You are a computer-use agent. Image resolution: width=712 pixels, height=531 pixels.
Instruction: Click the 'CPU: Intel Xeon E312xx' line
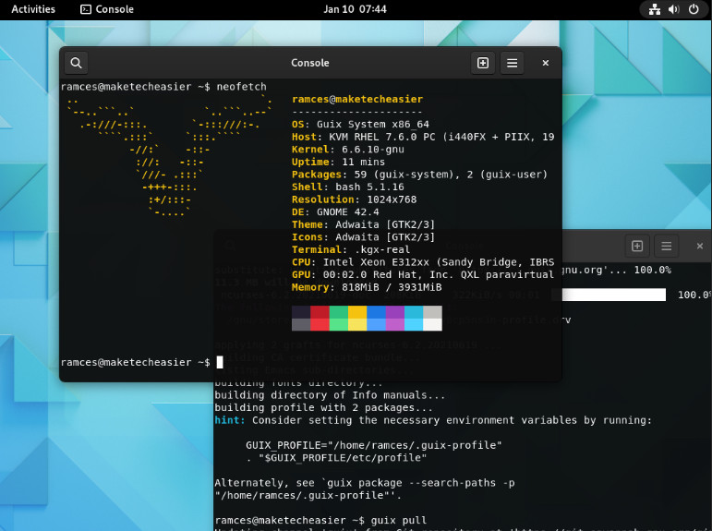423,262
